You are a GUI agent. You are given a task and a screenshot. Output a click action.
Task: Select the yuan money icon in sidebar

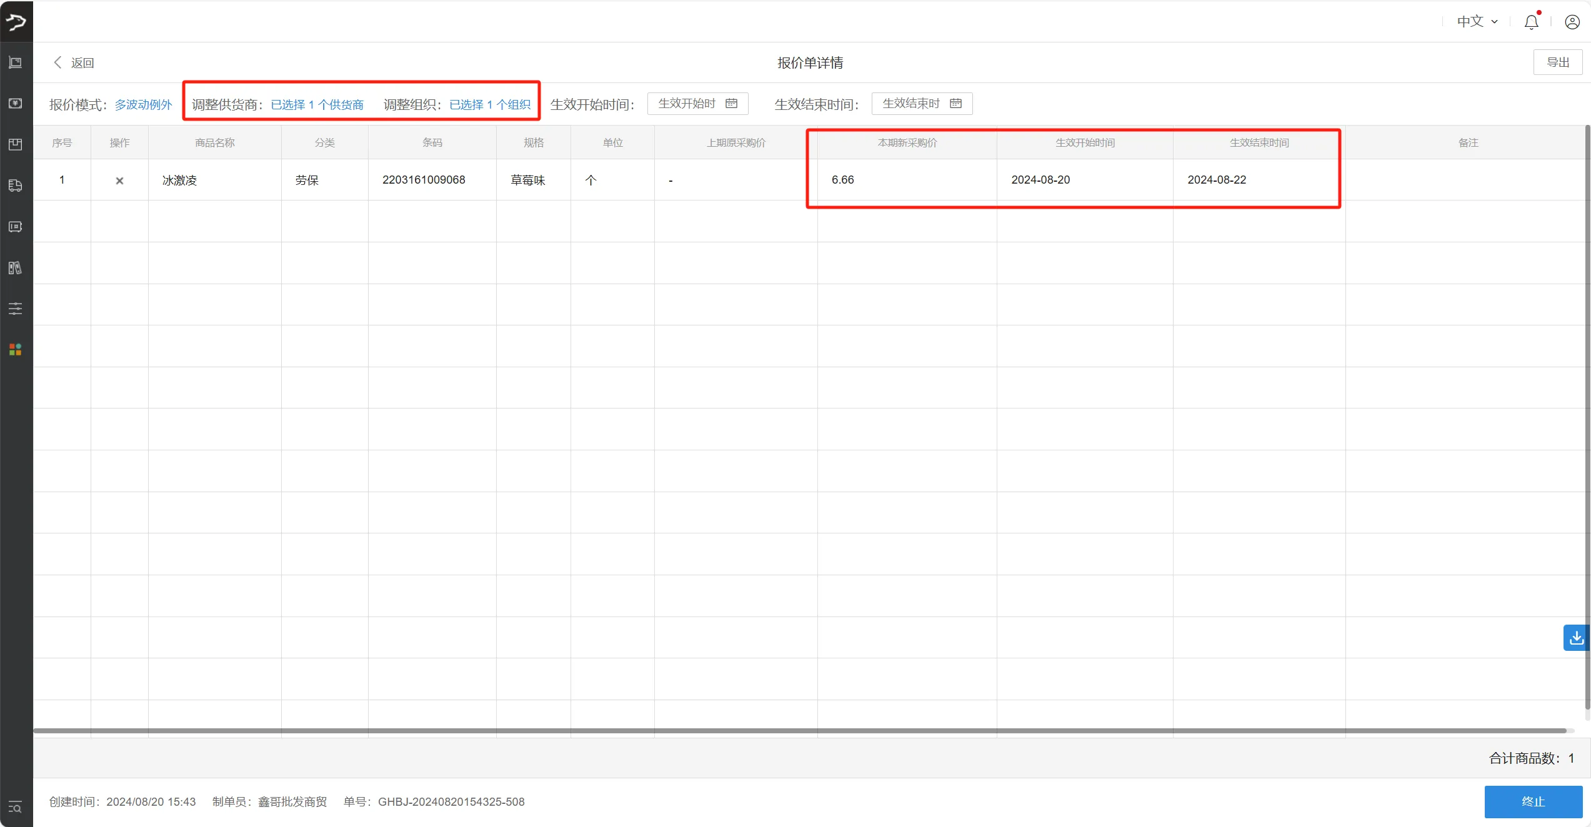coord(15,103)
